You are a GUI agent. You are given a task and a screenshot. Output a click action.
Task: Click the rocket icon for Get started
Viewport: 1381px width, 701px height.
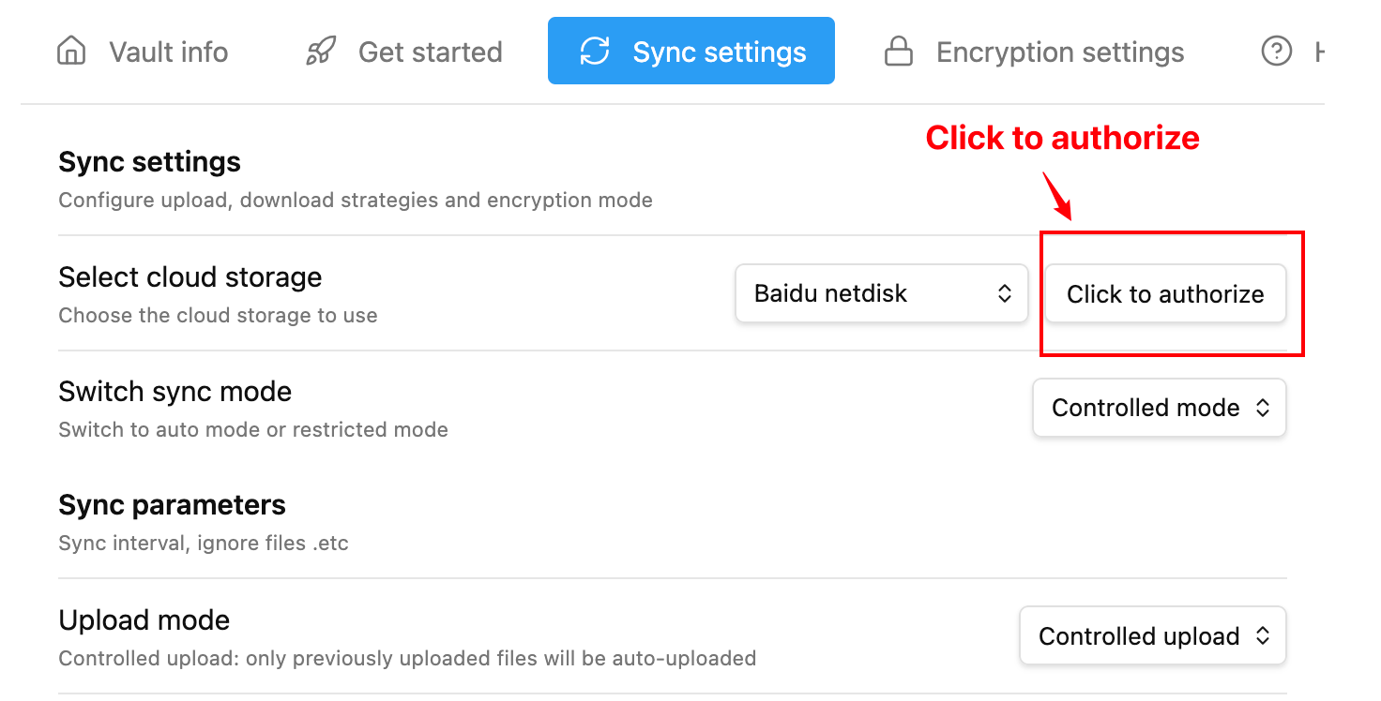tap(321, 52)
